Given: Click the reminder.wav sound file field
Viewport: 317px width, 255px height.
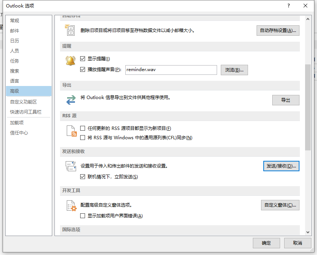Looking at the screenshot, I should point(171,70).
